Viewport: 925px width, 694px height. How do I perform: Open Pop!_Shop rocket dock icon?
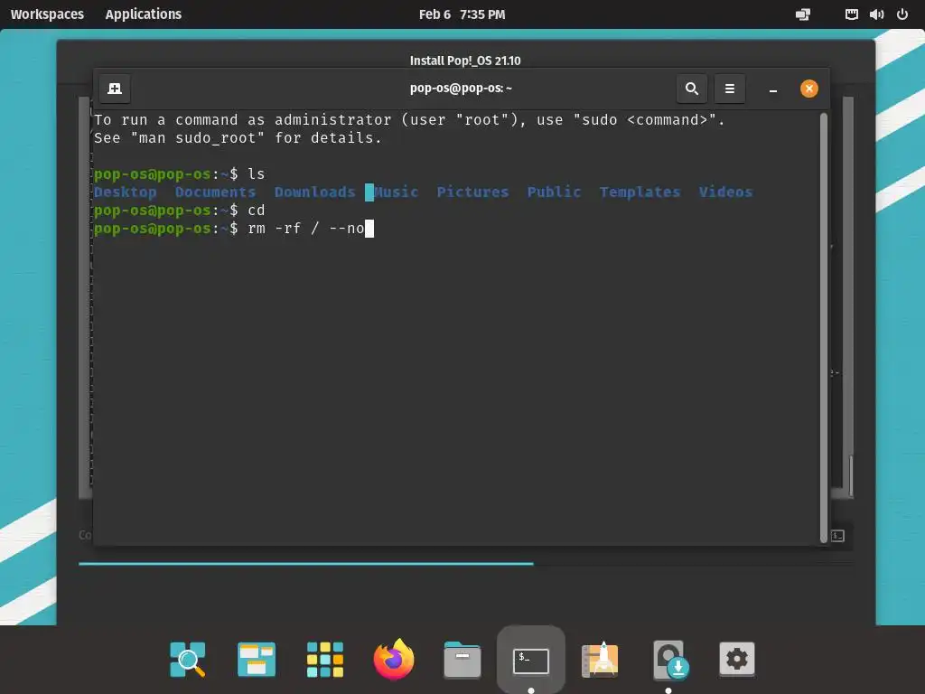click(x=600, y=659)
